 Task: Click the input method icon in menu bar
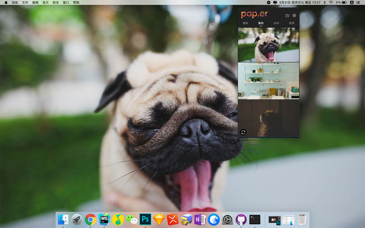coord(352,2)
